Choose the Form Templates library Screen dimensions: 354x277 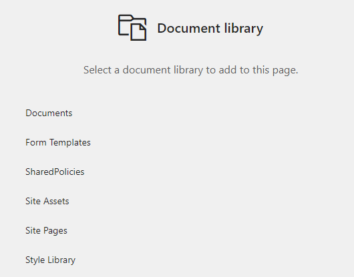(x=58, y=142)
